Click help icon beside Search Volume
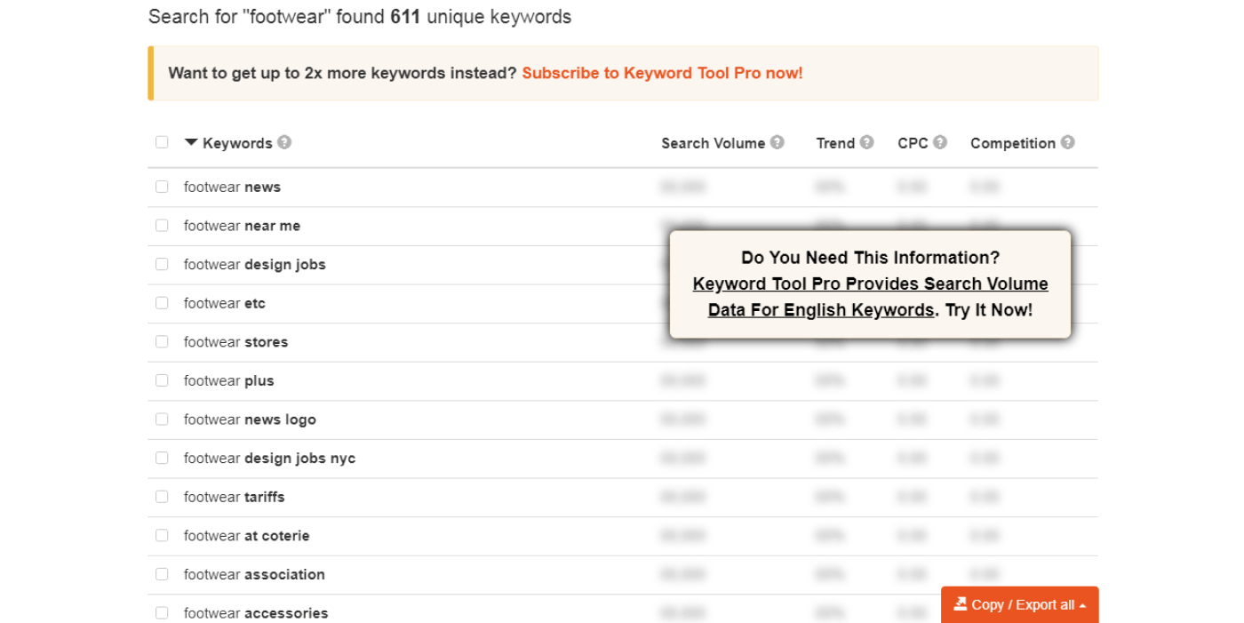1244x623 pixels. point(777,142)
